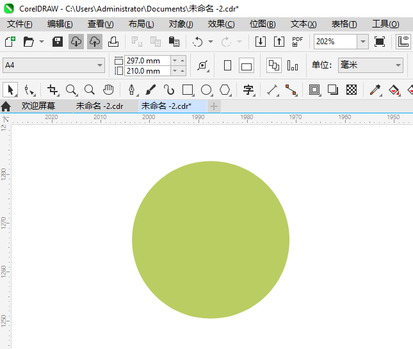Decrease the page height with the down stepper
Viewport: 413px width, 349px height.
pos(175,71)
